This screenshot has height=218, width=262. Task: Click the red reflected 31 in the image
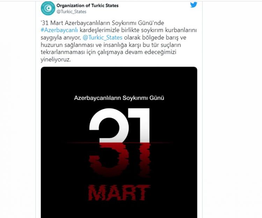[119, 159]
